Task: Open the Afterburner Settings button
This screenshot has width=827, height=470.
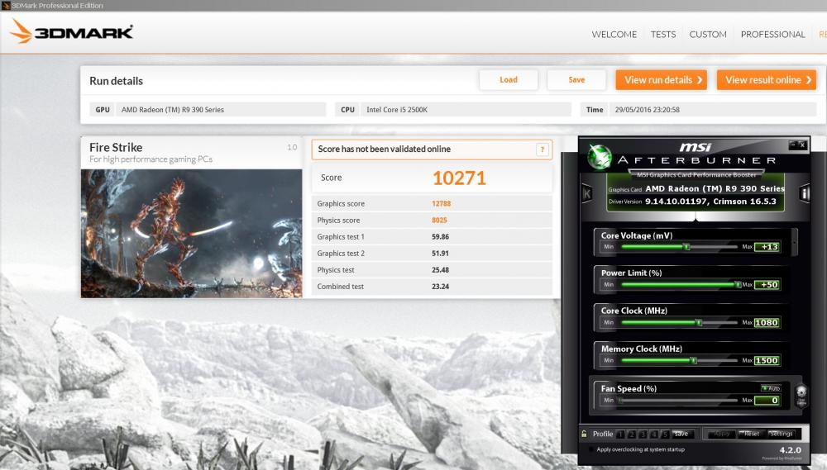Action: click(x=781, y=434)
